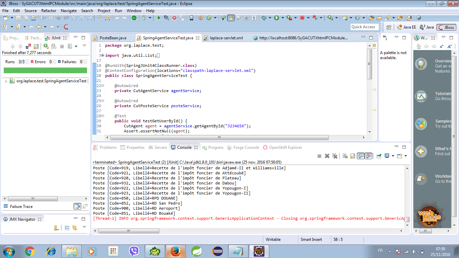The width and height of the screenshot is (459, 258).
Task: Toggle Show Console on Standard Error
Action: (369, 156)
